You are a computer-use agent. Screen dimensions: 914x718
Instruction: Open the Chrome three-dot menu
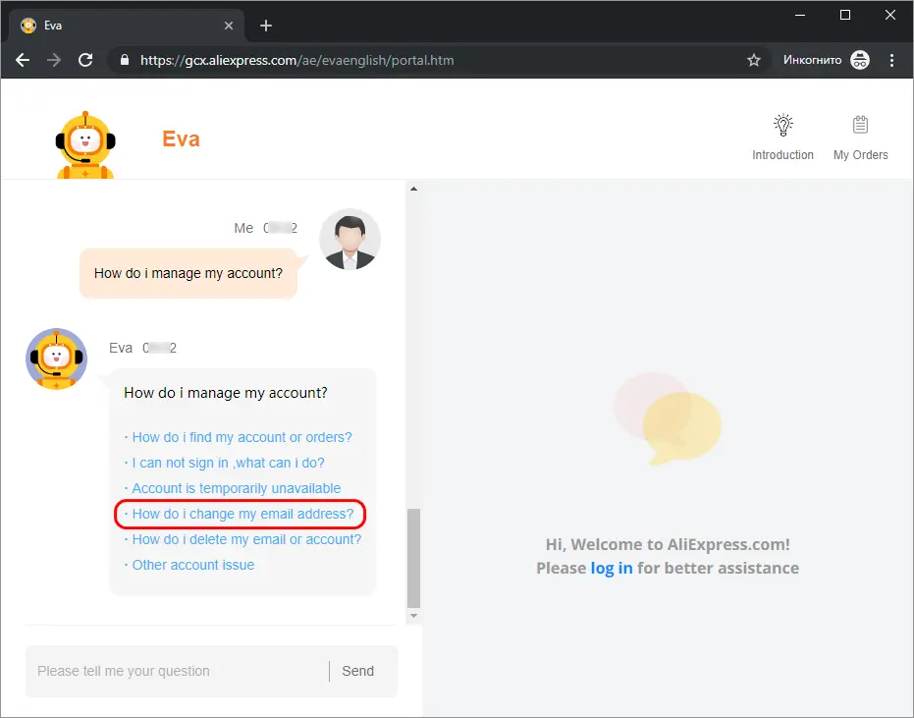click(891, 60)
